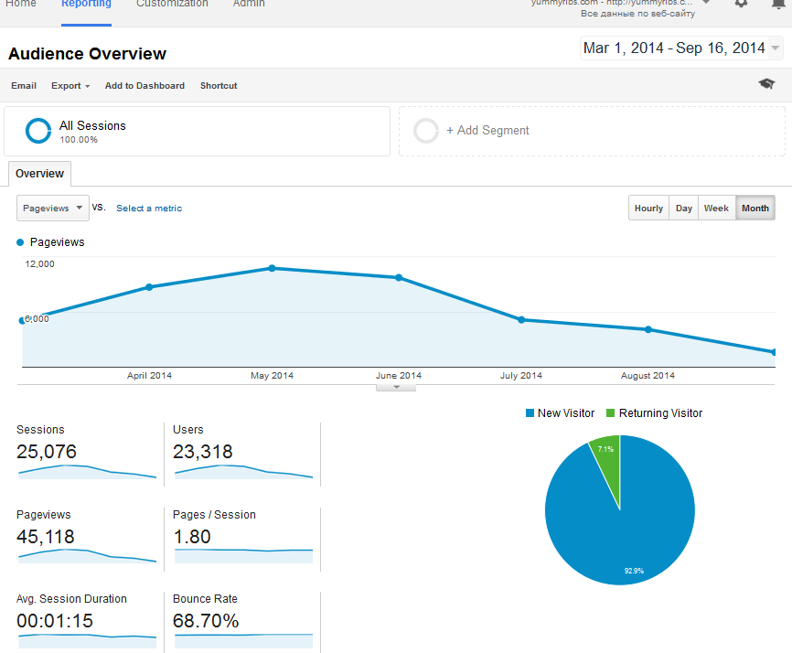792x653 pixels.
Task: Switch the chart to Hourly view
Action: coord(648,209)
